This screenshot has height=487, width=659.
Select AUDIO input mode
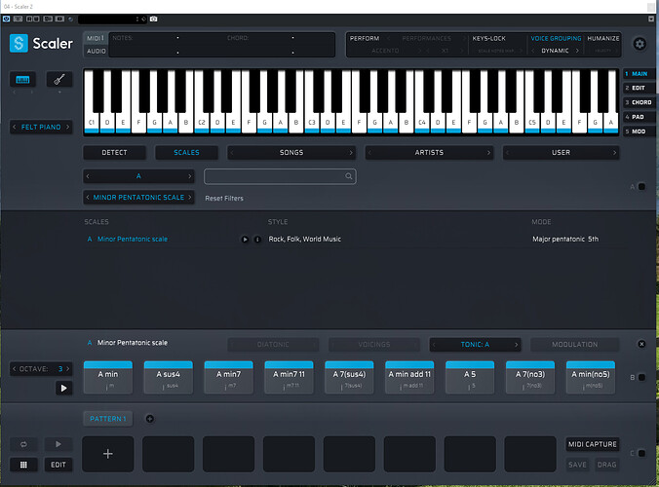(96, 51)
